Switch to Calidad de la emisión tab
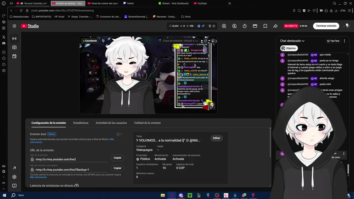 tap(147, 123)
